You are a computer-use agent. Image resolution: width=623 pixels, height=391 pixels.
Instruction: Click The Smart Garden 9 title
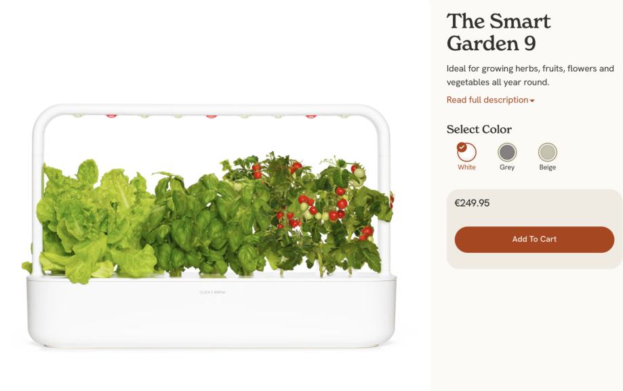pos(498,32)
